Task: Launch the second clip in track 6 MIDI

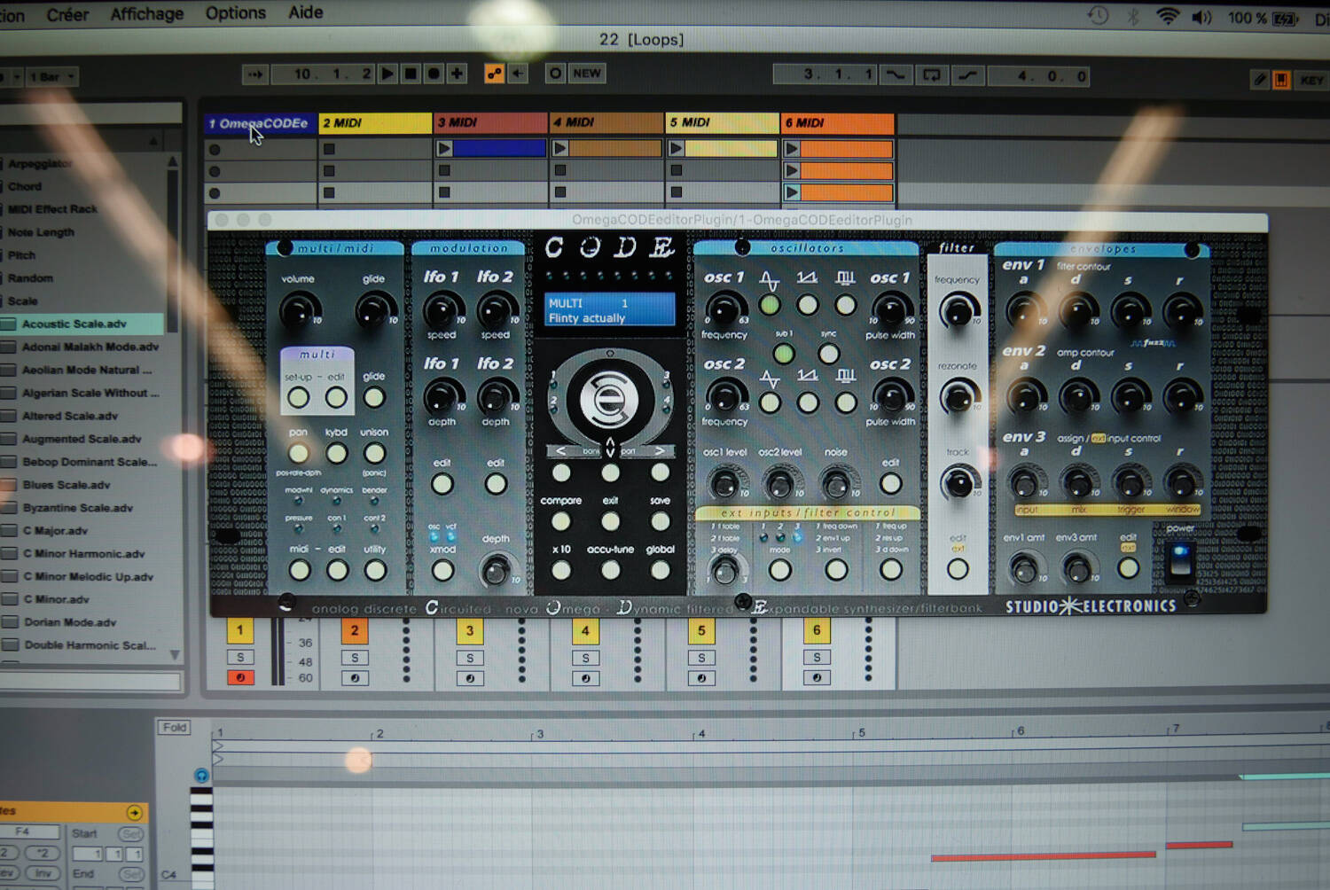Action: (792, 170)
